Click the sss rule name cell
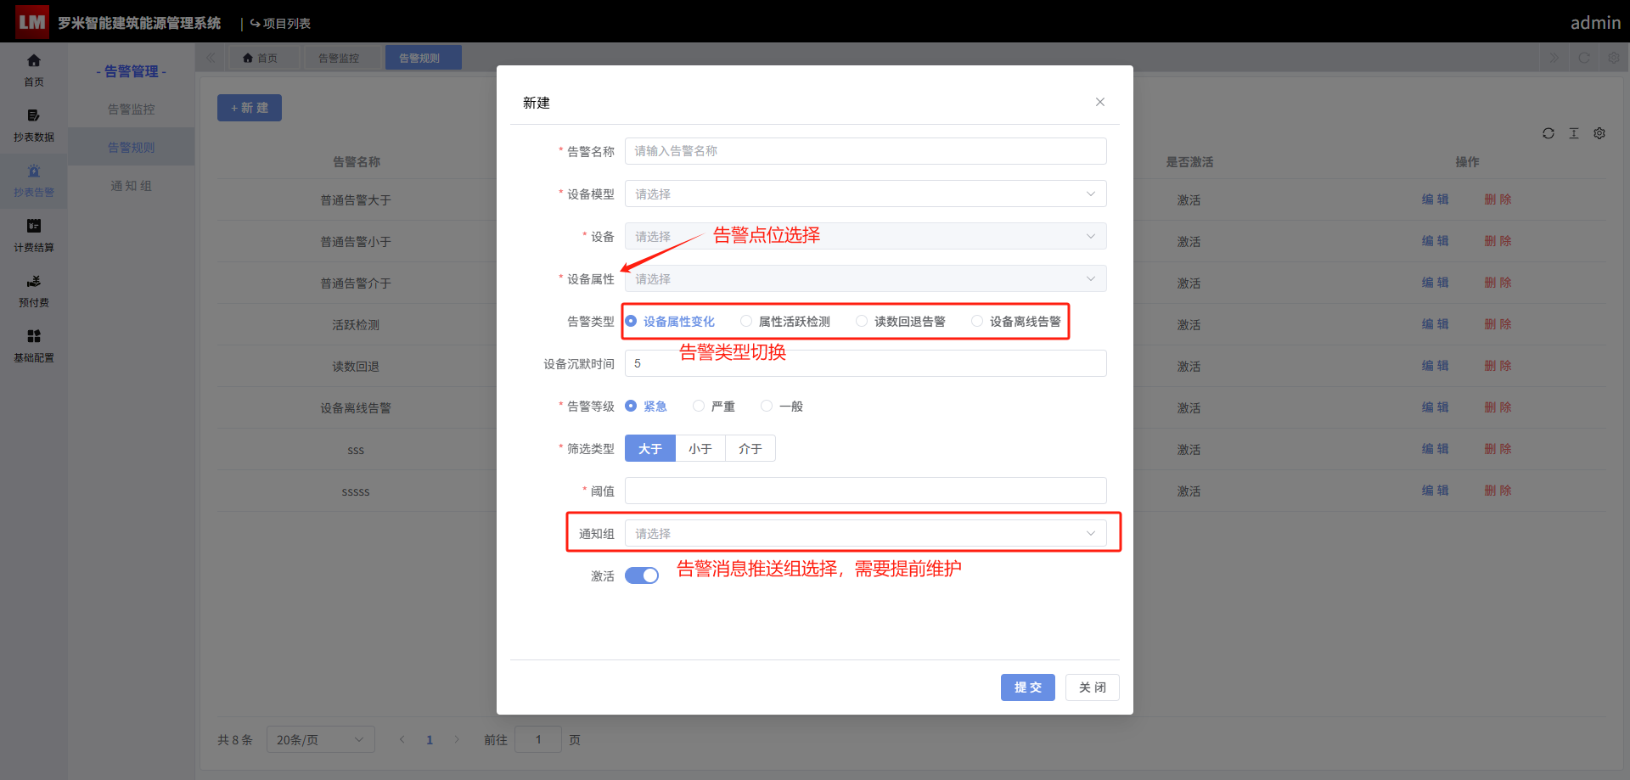 click(x=356, y=450)
